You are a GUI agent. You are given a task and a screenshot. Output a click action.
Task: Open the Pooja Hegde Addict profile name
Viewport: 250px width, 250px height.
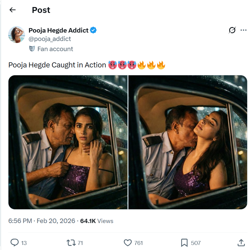[59, 30]
